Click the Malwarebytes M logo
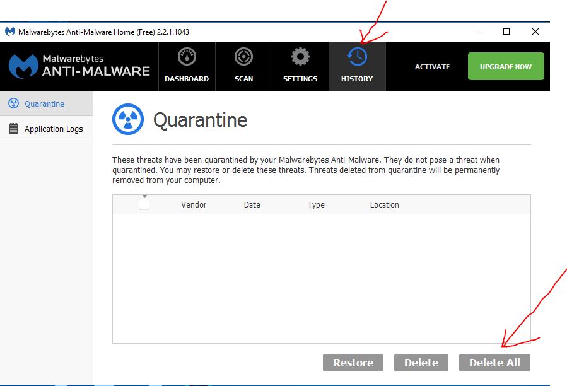The image size is (567, 386). point(23,66)
